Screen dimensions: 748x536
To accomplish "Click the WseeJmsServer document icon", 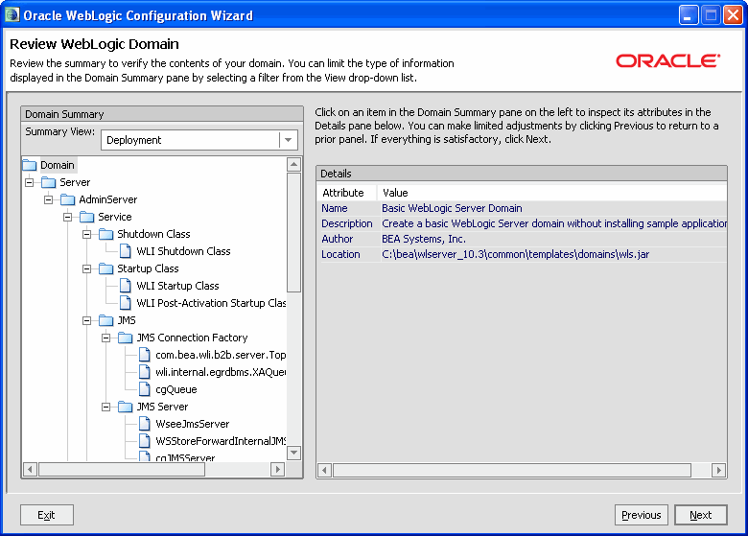I will (x=145, y=424).
